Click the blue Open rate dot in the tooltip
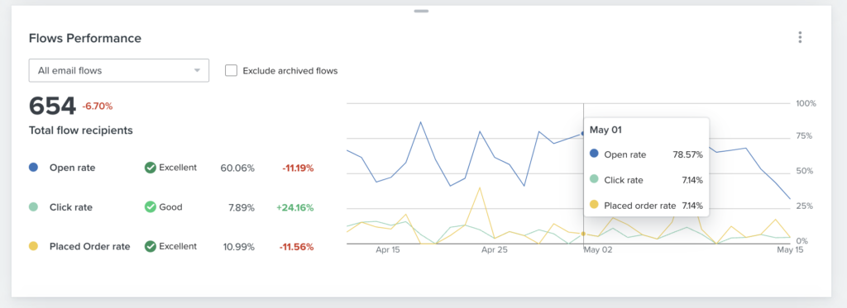The image size is (847, 308). click(x=594, y=154)
